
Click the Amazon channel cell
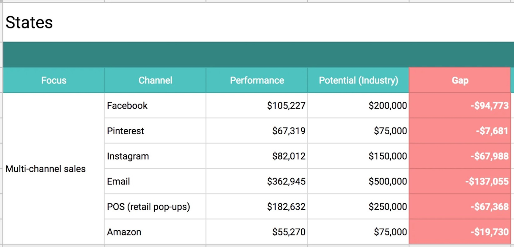(x=124, y=232)
